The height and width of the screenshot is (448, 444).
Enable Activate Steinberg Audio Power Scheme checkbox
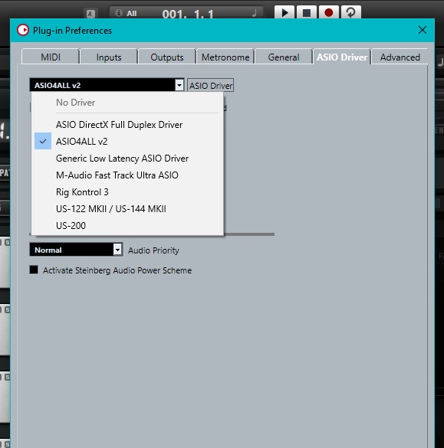tap(34, 270)
